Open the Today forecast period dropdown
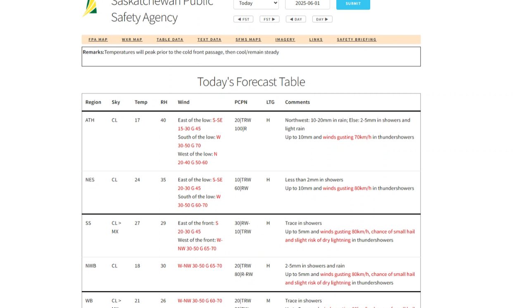This screenshot has height=308, width=514. click(x=256, y=4)
